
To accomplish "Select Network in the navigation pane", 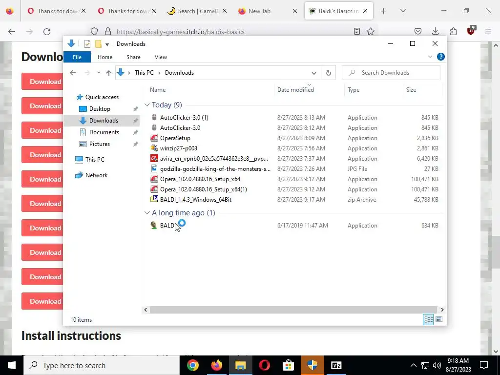I will pos(96,175).
